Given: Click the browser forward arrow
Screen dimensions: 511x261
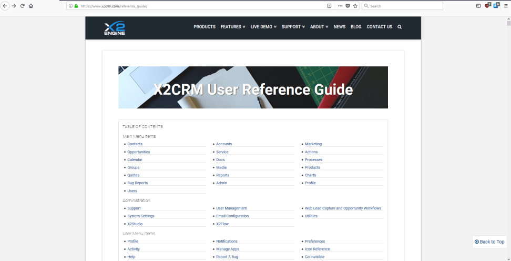Looking at the screenshot, I should point(14,6).
